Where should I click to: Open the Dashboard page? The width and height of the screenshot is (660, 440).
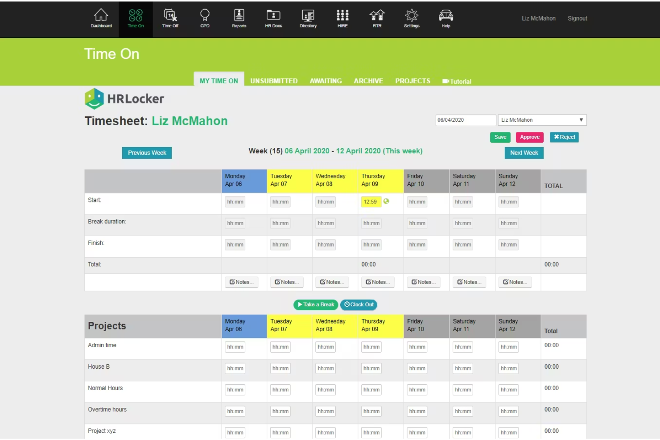click(101, 18)
